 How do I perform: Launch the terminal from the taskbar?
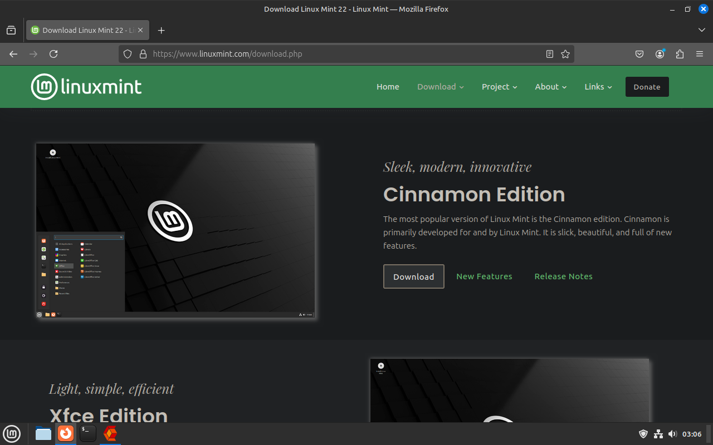(x=88, y=433)
